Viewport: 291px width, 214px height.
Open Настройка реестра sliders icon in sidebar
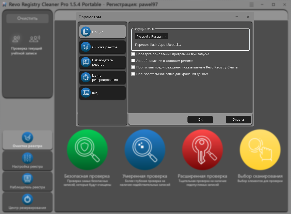coord(27,158)
